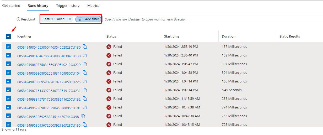Copy the run identifier ending in CU104

click(x=85, y=73)
